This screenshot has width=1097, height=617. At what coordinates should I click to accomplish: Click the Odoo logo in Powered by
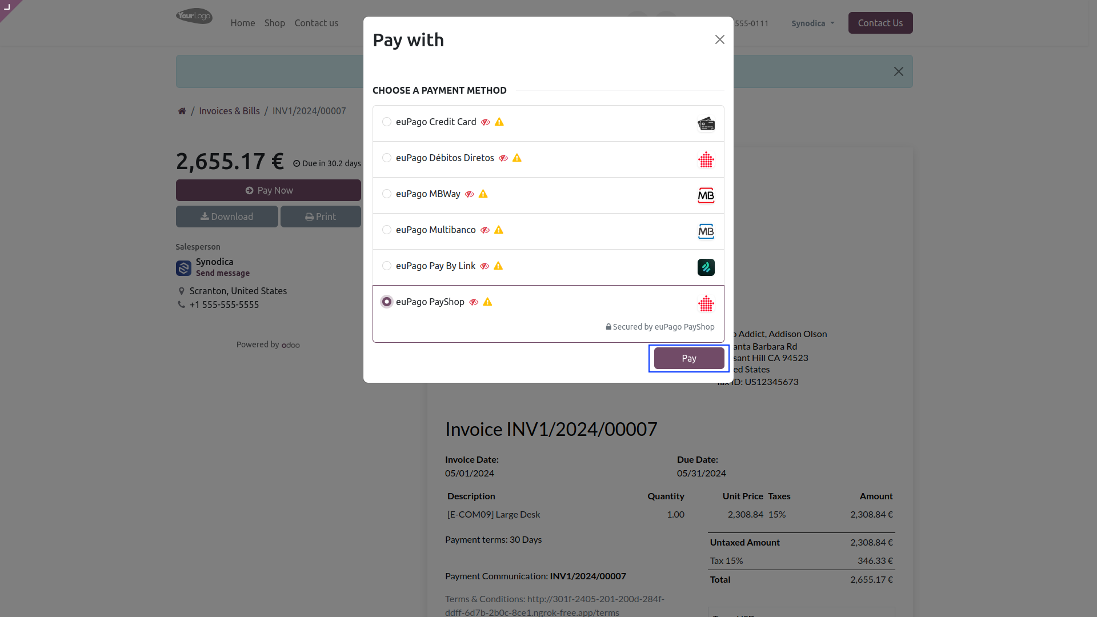[291, 345]
